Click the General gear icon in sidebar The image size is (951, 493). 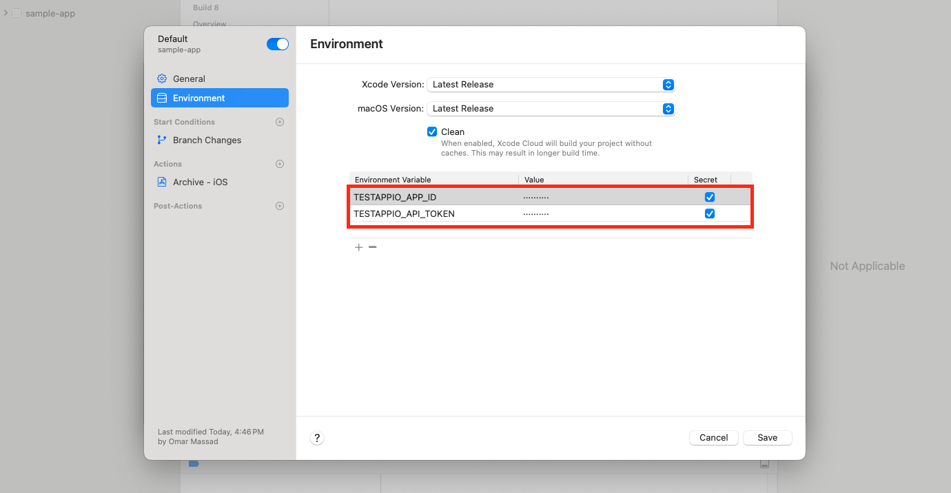click(x=162, y=78)
